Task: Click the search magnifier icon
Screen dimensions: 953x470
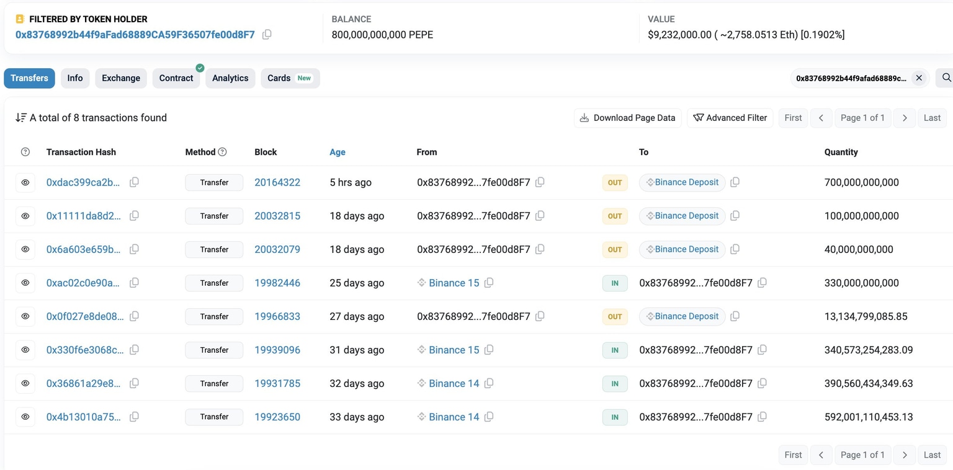Action: tap(946, 78)
